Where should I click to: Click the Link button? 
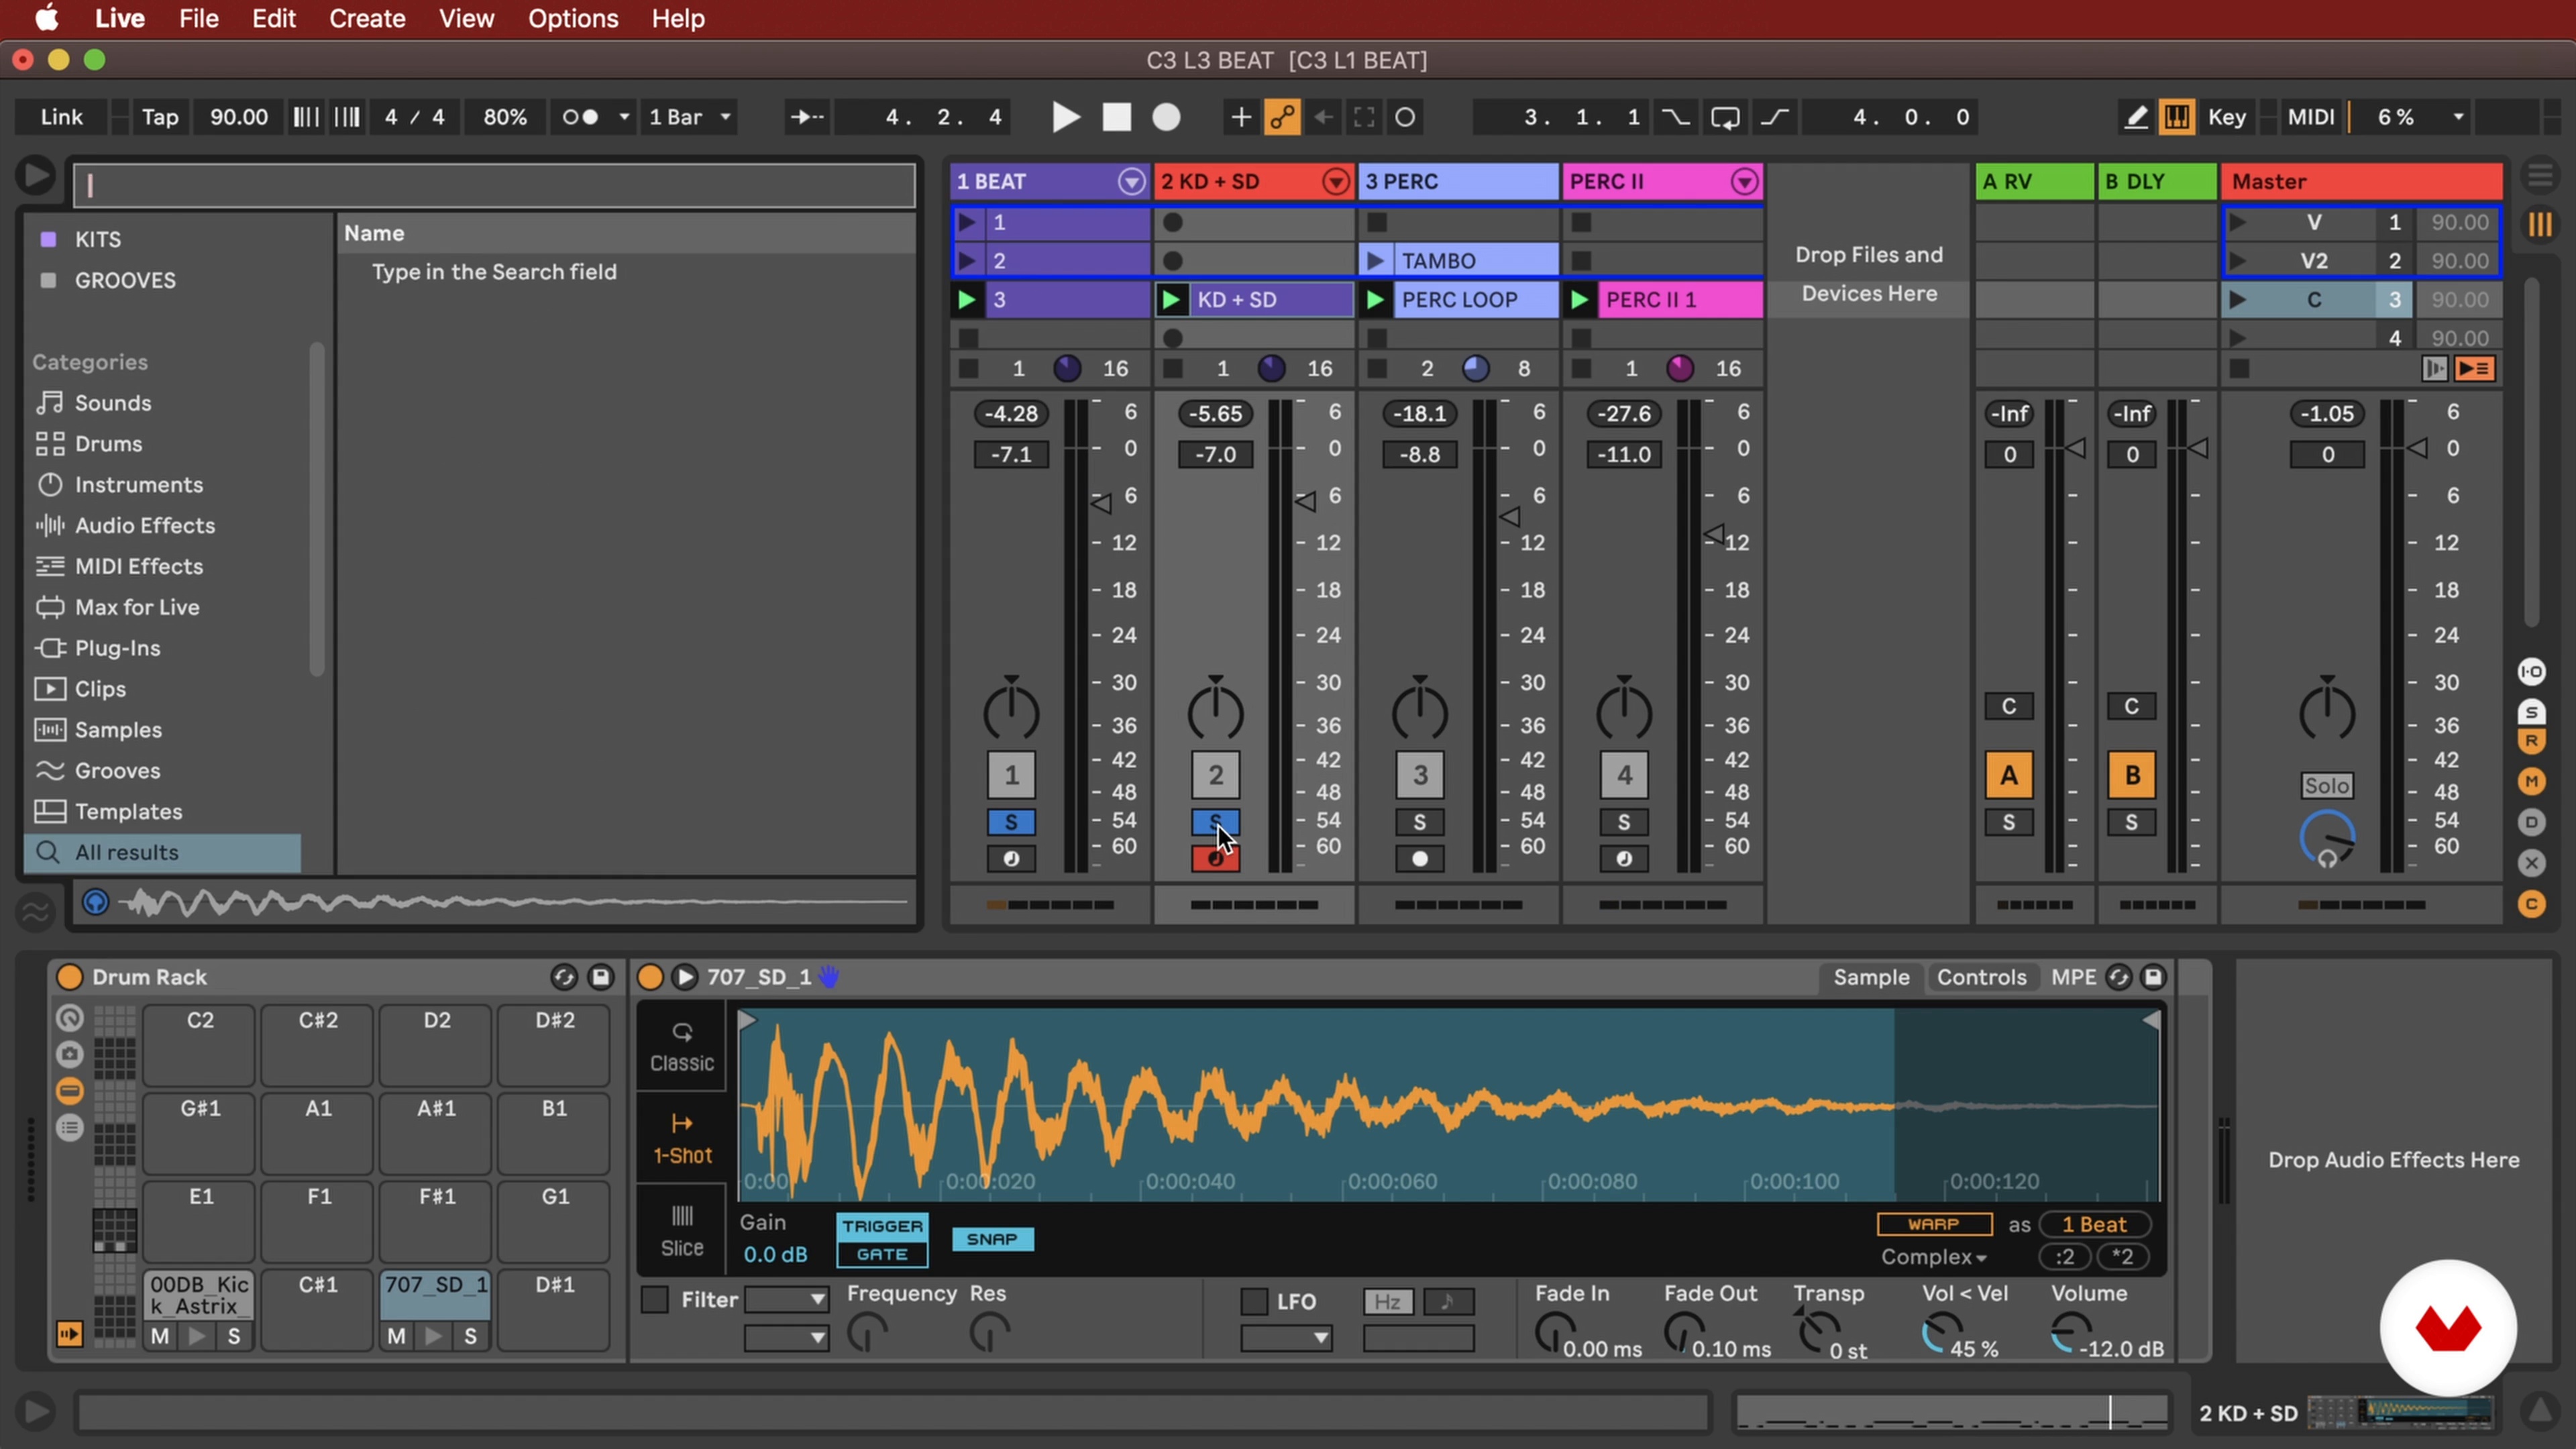[x=61, y=117]
